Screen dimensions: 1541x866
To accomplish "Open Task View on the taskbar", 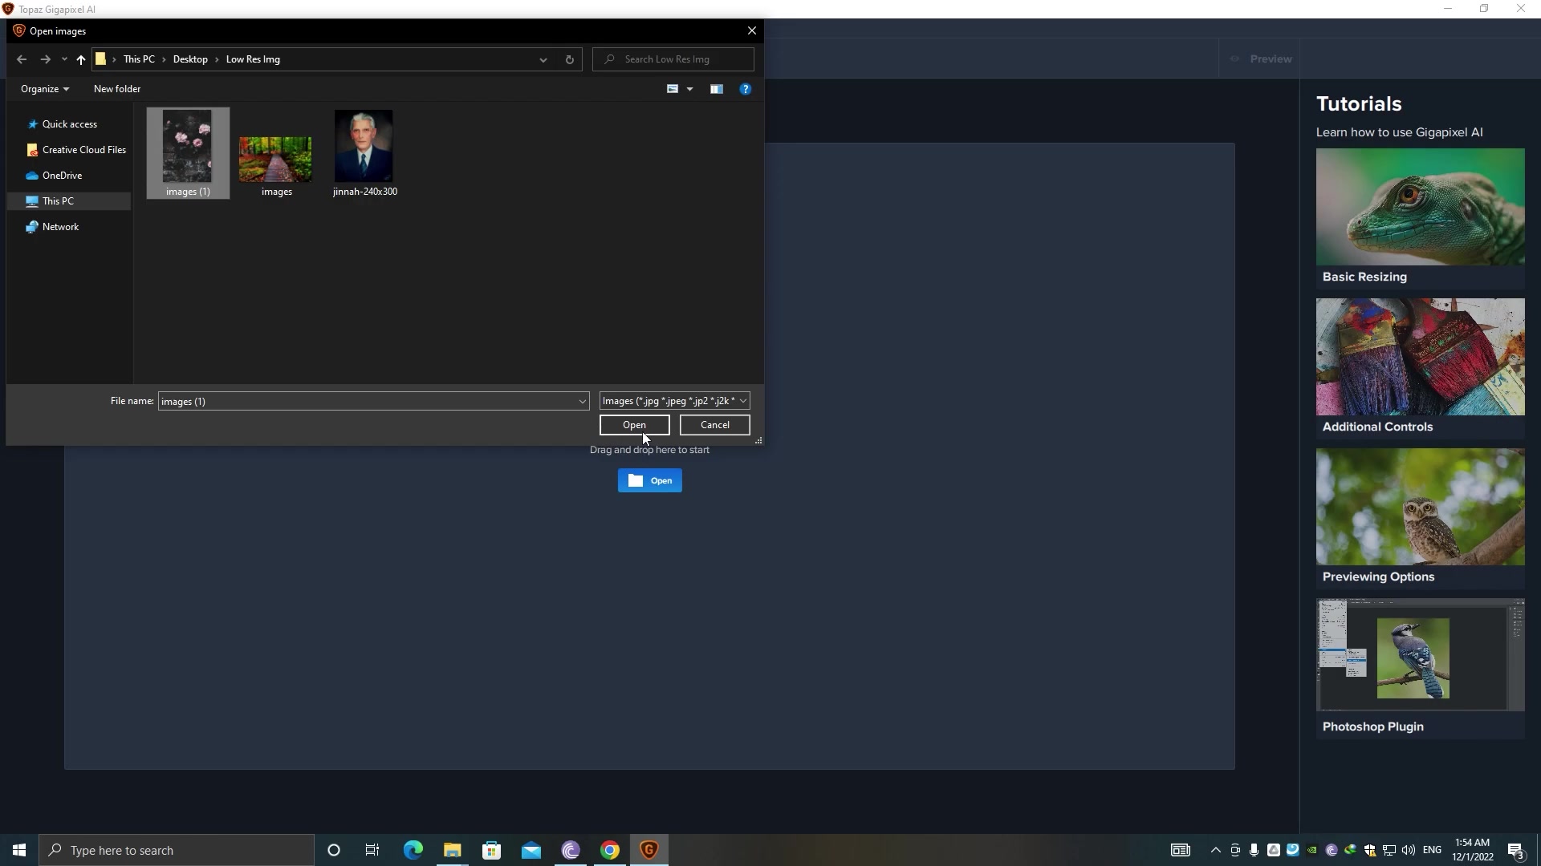I will click(x=372, y=850).
